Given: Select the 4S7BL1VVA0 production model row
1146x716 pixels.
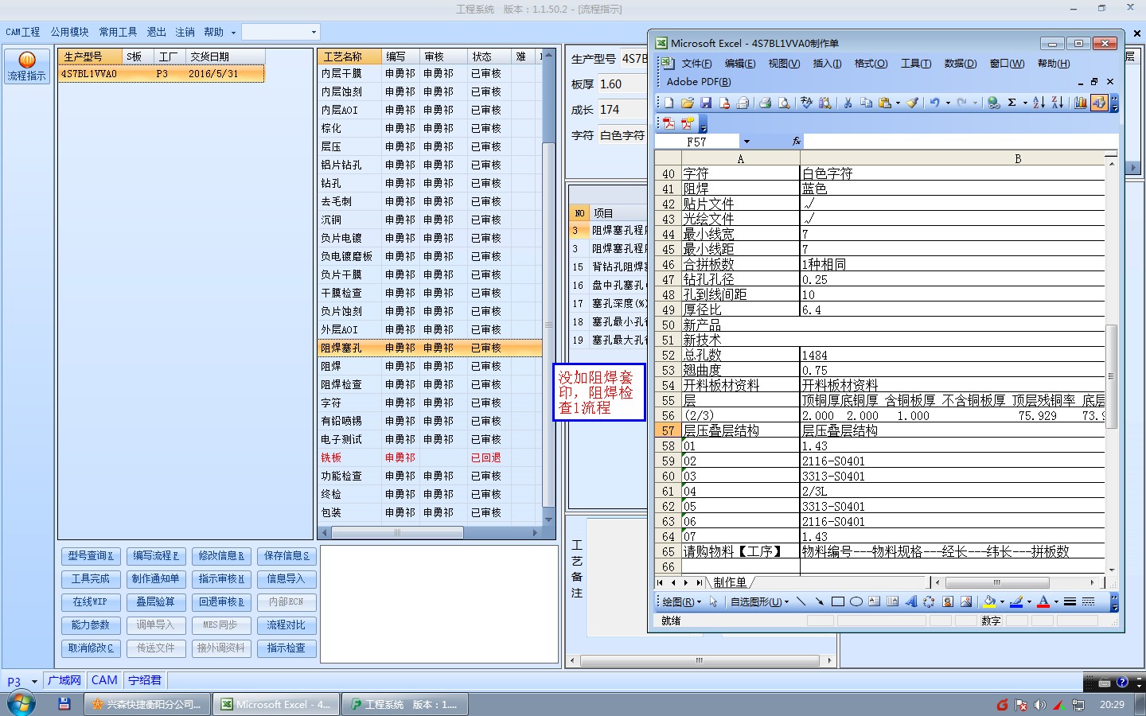Looking at the screenshot, I should point(162,74).
